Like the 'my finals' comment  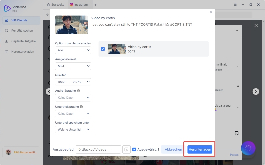pos(238,66)
